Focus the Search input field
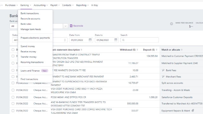This screenshot has height=114, width=203. tap(140, 40)
